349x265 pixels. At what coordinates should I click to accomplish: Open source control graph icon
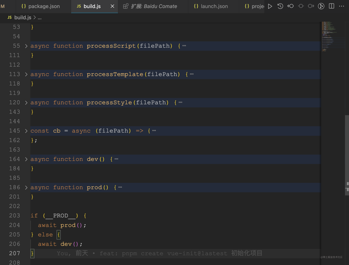click(x=321, y=6)
